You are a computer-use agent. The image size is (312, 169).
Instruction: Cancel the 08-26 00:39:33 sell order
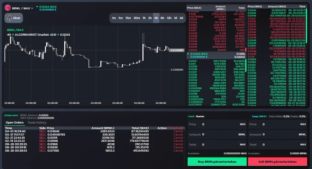click(178, 144)
